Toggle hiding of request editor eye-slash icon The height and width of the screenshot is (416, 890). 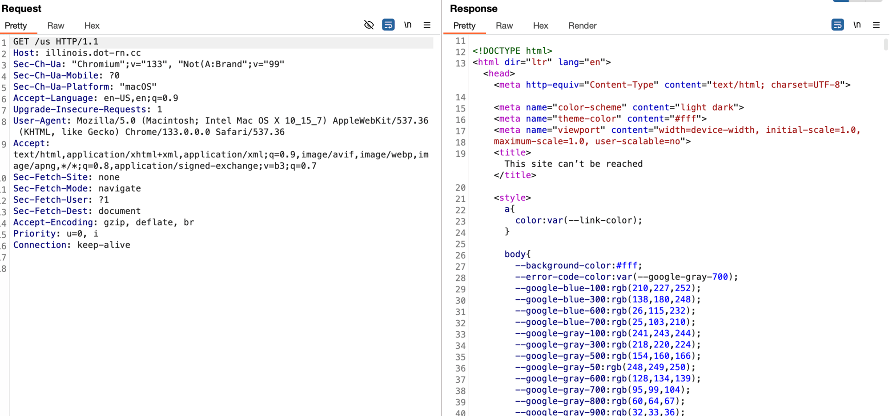tap(369, 25)
